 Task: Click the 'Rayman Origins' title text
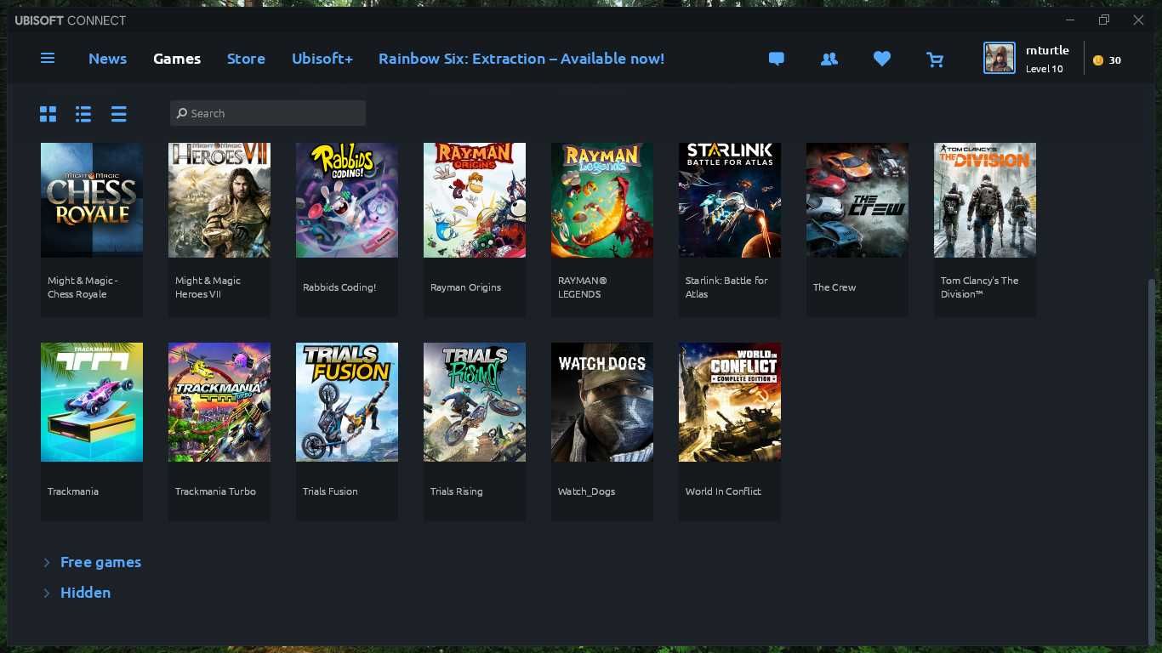(x=465, y=287)
